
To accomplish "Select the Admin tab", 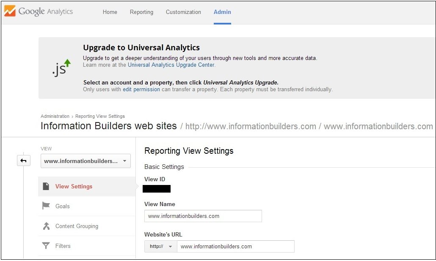I will 222,12.
